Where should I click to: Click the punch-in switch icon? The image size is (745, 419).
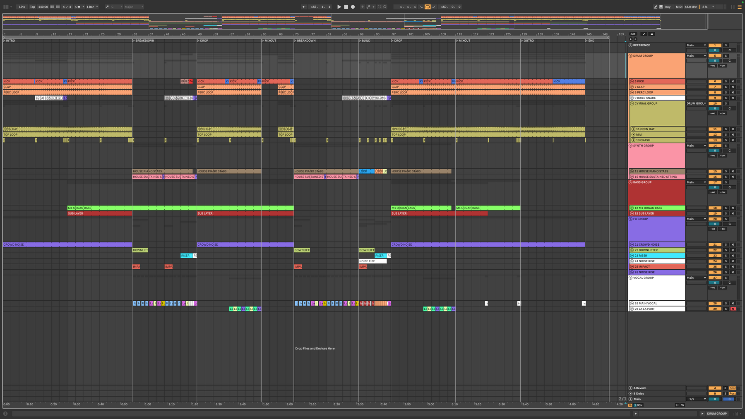point(421,7)
